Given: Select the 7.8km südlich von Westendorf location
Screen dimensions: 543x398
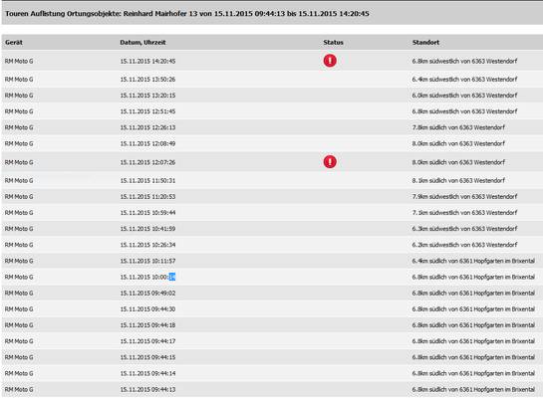Looking at the screenshot, I should [458, 127].
